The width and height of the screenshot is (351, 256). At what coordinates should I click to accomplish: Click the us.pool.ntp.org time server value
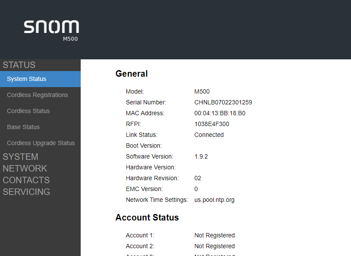214,200
